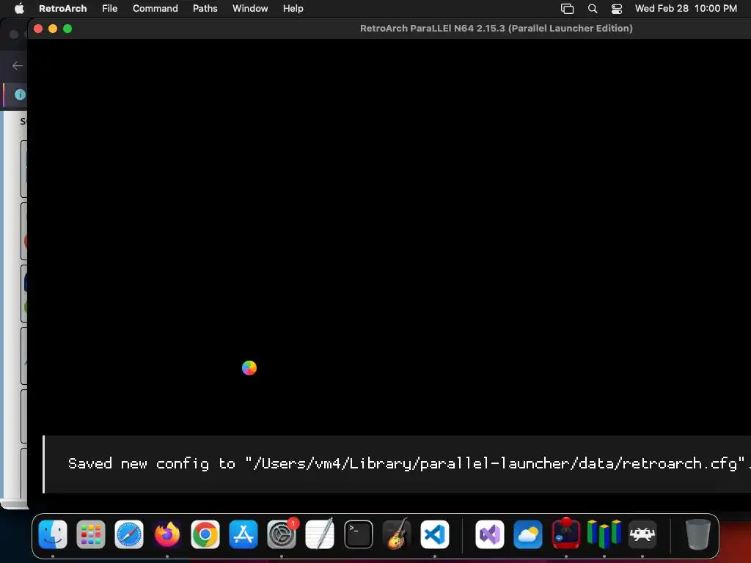Open Visual Studio from the Dock

[489, 534]
